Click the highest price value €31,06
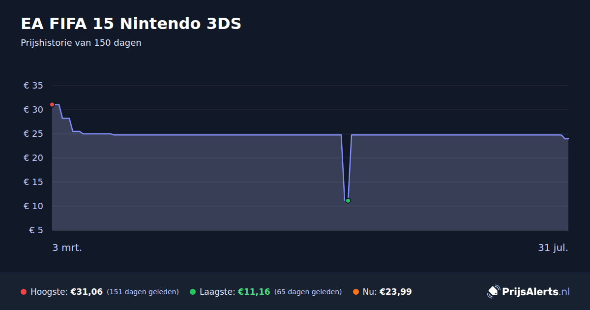The image size is (590, 310). tap(87, 292)
